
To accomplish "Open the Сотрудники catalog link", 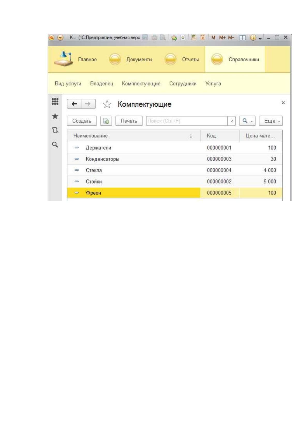I will pos(183,84).
